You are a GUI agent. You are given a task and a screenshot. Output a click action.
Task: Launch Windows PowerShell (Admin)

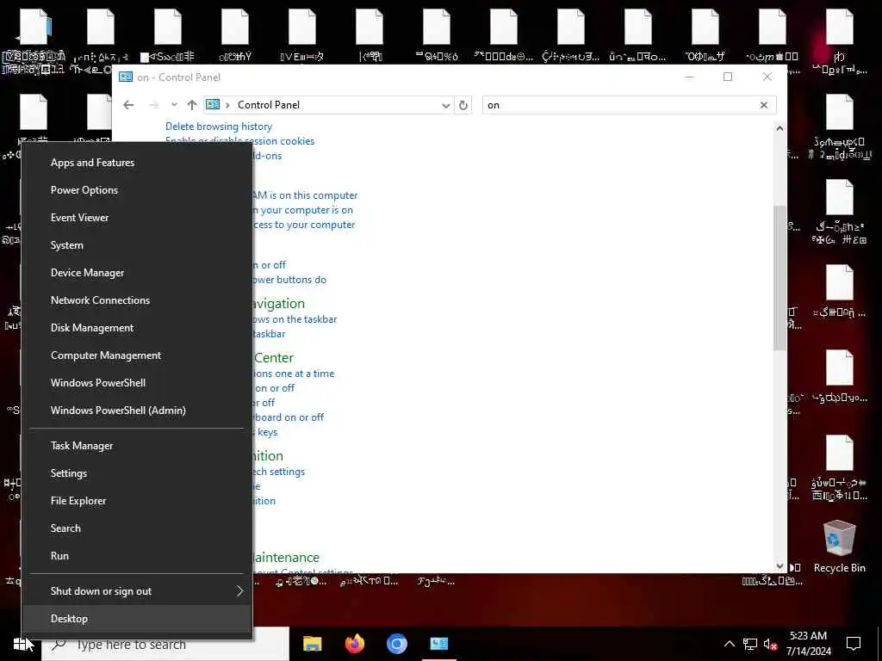137,411
